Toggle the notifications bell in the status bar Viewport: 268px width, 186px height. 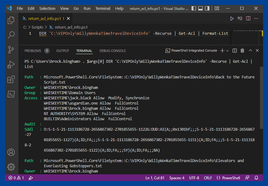pos(256,178)
